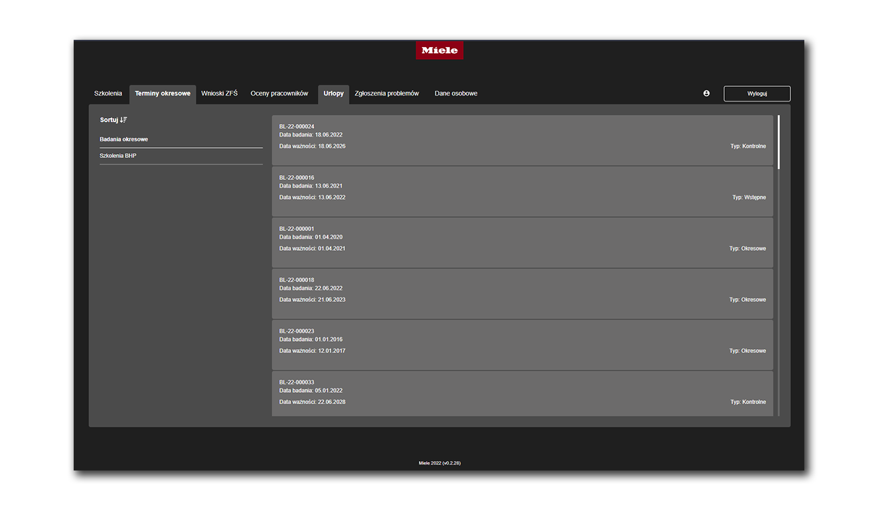Open the user account profile icon
Screen dimensions: 878x509
tap(706, 94)
